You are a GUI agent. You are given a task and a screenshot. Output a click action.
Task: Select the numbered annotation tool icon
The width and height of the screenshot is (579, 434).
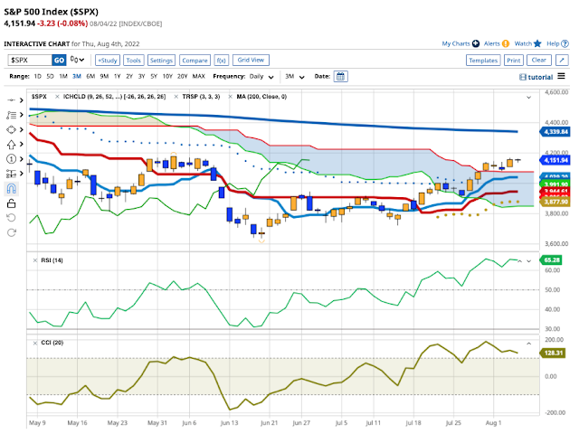pyautogui.click(x=11, y=159)
